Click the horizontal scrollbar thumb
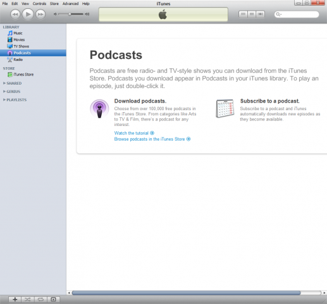Screen dimensions: 327x304 point(186,293)
